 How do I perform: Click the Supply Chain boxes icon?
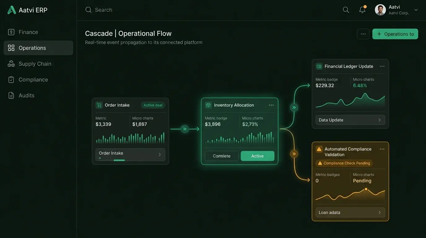pyautogui.click(x=11, y=64)
